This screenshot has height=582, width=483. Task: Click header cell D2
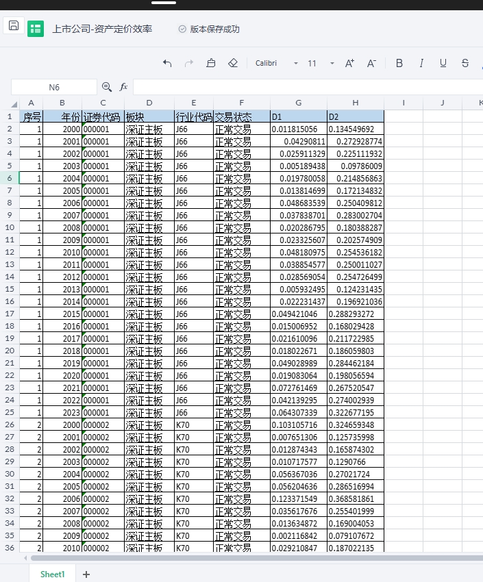[356, 116]
